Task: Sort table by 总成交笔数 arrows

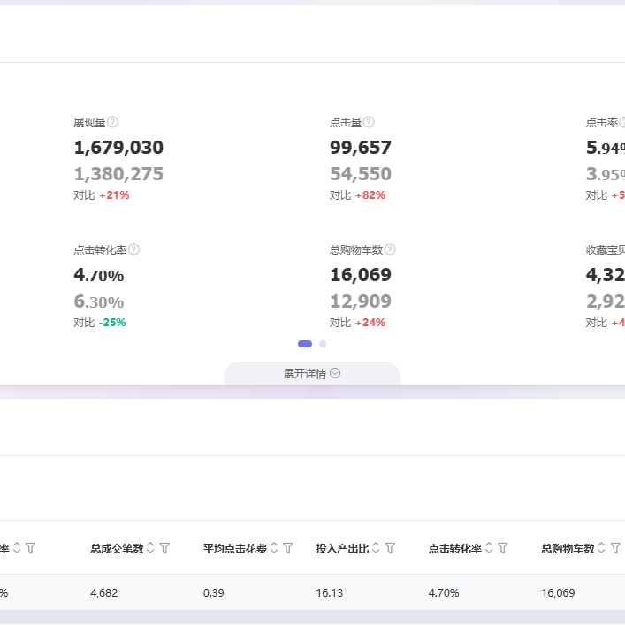Action: pyautogui.click(x=150, y=548)
